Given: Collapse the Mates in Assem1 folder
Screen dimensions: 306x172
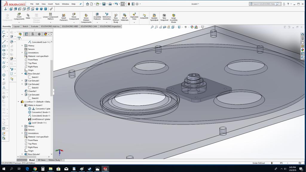Looking at the screenshot, I should (22, 105).
